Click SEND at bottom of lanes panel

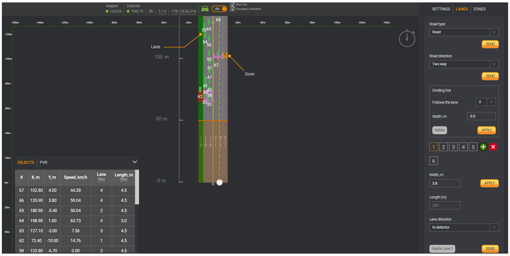point(490,249)
